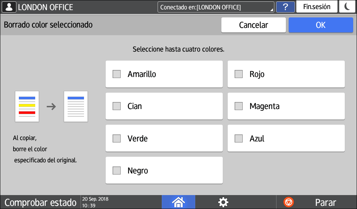Confirm selection with OK button
The width and height of the screenshot is (357, 209).
(320, 25)
